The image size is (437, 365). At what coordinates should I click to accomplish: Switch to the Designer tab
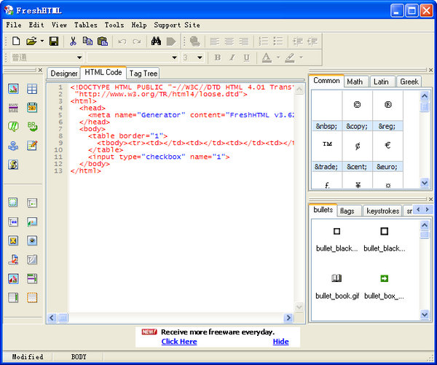point(64,74)
